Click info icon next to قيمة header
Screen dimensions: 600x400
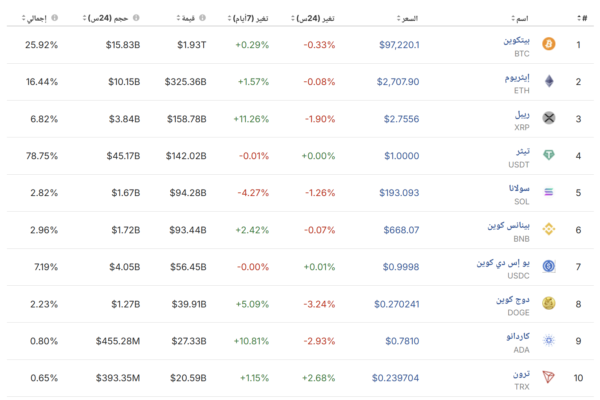[202, 18]
